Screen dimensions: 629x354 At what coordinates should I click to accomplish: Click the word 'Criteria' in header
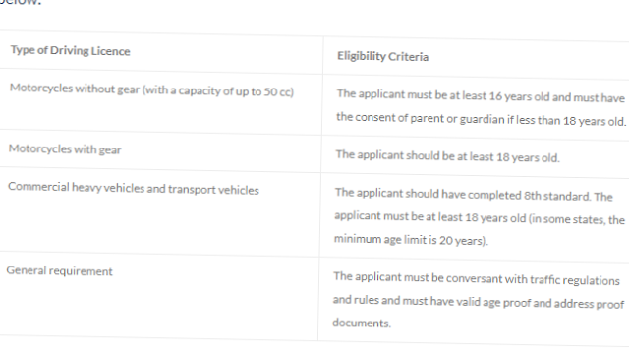[409, 57]
